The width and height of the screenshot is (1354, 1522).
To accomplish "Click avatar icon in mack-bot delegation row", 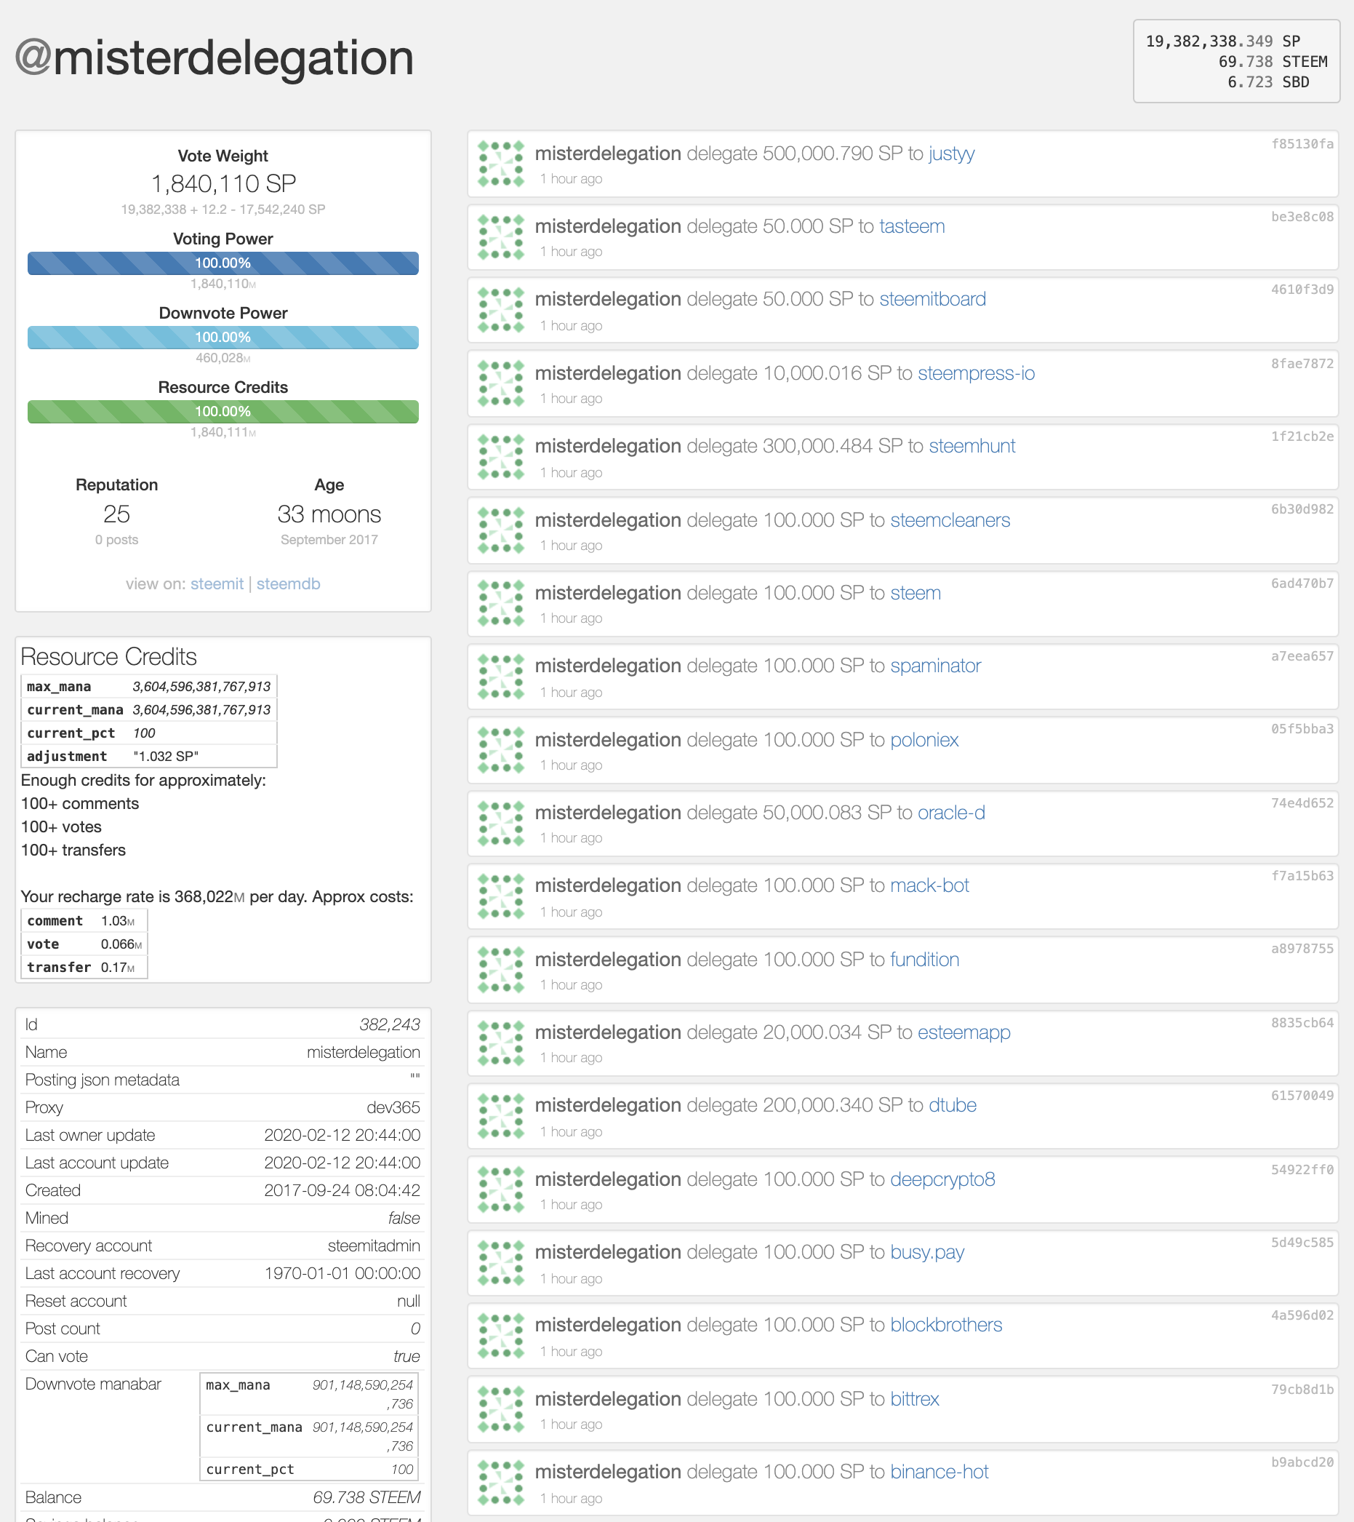I will point(501,896).
